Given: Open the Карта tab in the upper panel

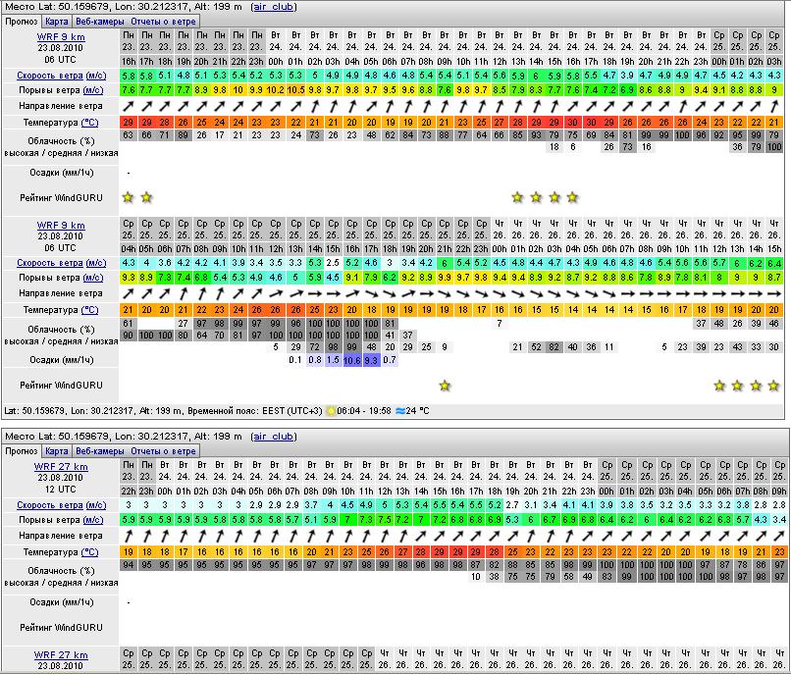Looking at the screenshot, I should (57, 21).
